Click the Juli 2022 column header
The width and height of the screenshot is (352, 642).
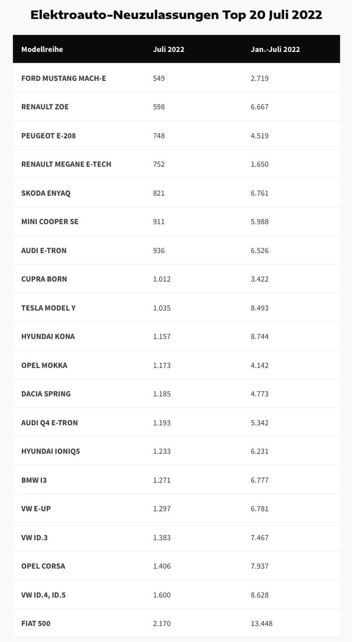coord(169,50)
